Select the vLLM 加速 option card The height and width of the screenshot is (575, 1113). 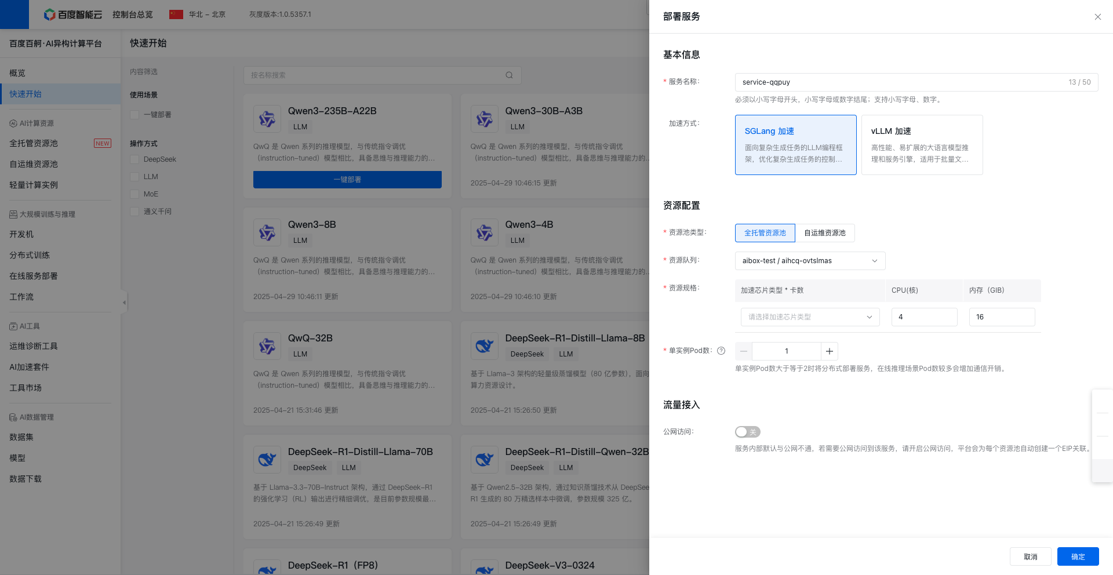click(x=922, y=145)
